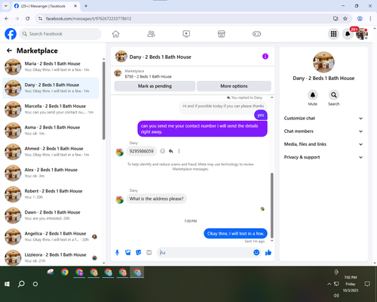Click the taskbar volume icon
Viewport: 377px width, 302px height.
(336, 295)
